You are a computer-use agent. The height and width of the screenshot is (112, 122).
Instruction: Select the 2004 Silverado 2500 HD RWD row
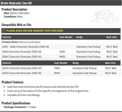(61, 57)
